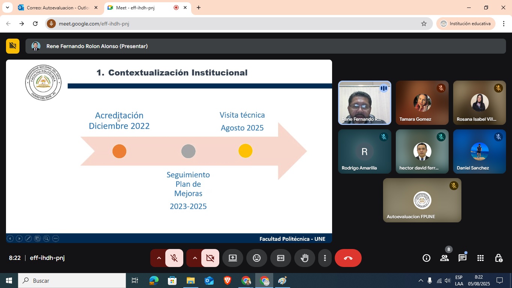Show the participants people list
Screen dimensions: 512x288
pos(445,258)
